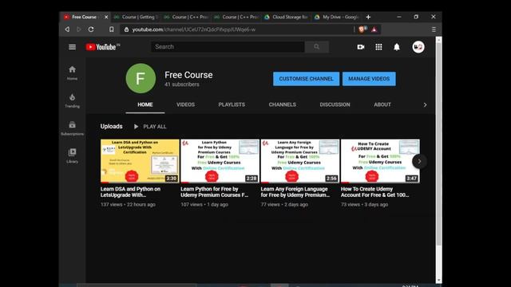
Task: Click the CUSTOMISE CHANNEL button
Action: [306, 79]
